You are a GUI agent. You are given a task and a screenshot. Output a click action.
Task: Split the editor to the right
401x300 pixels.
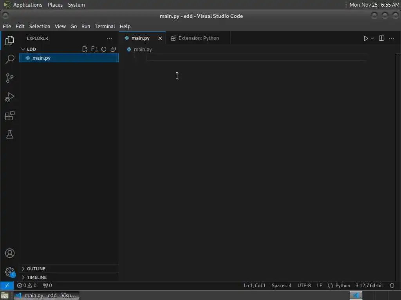point(381,38)
